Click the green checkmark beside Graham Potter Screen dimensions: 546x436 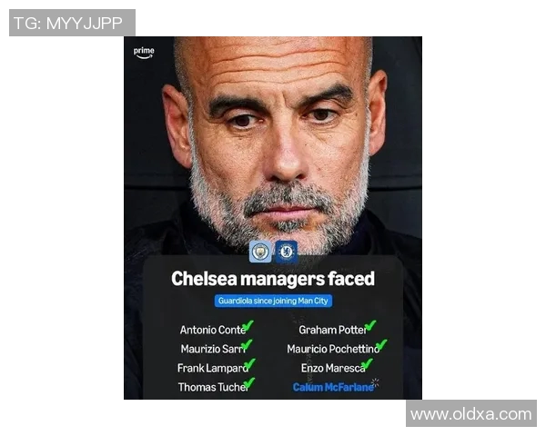click(x=370, y=326)
